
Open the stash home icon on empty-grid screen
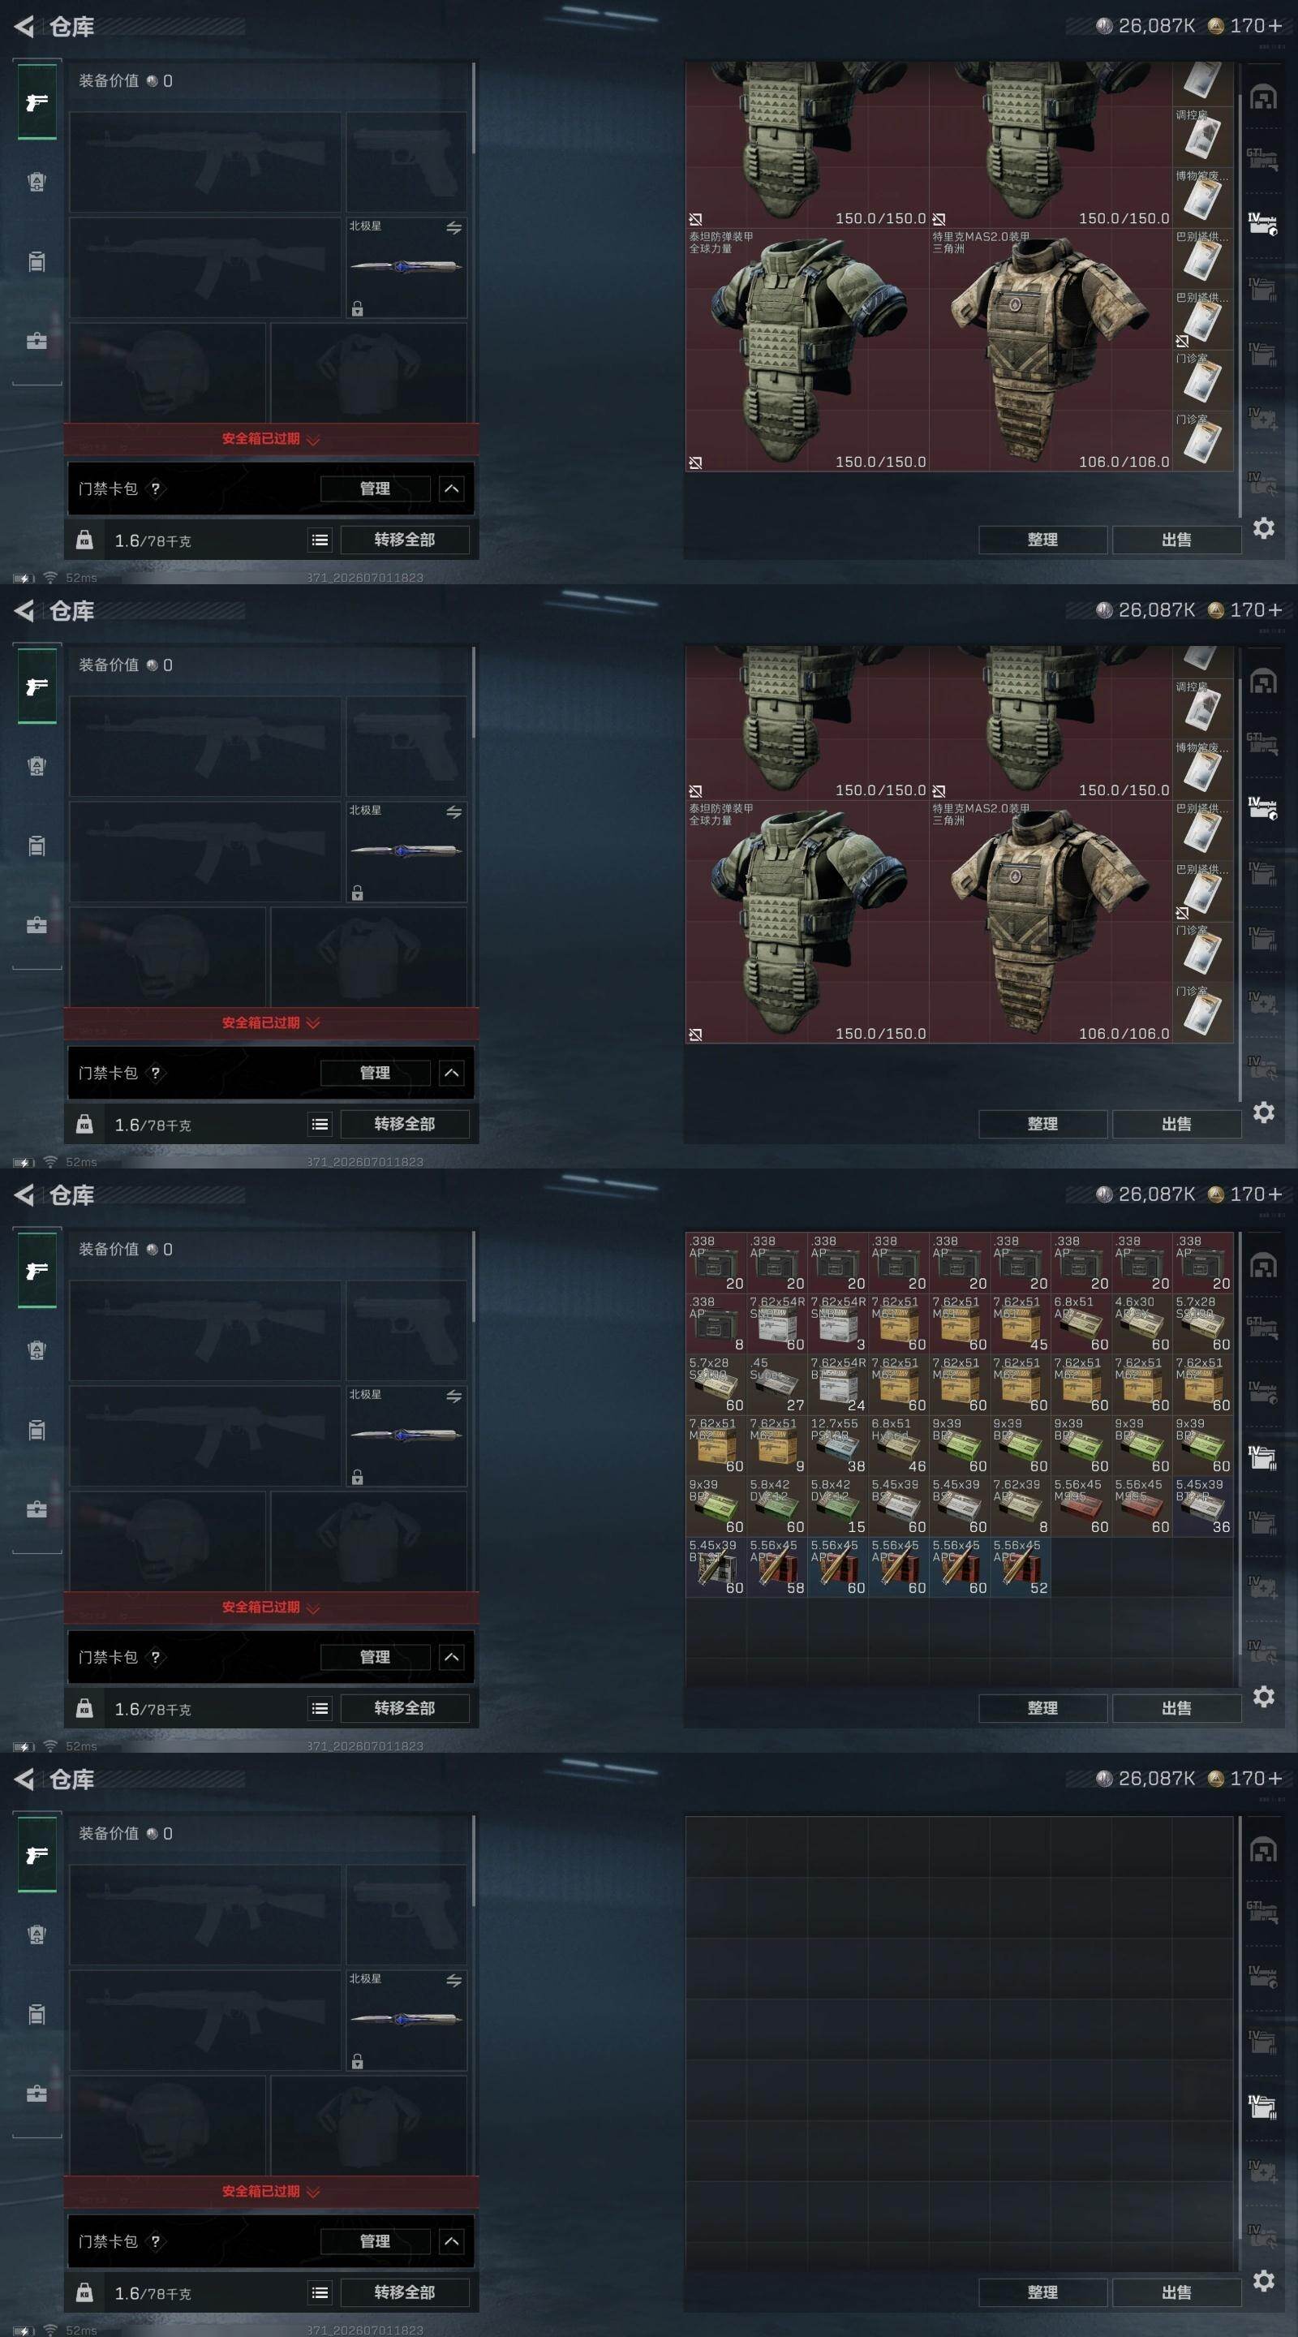1264,1850
